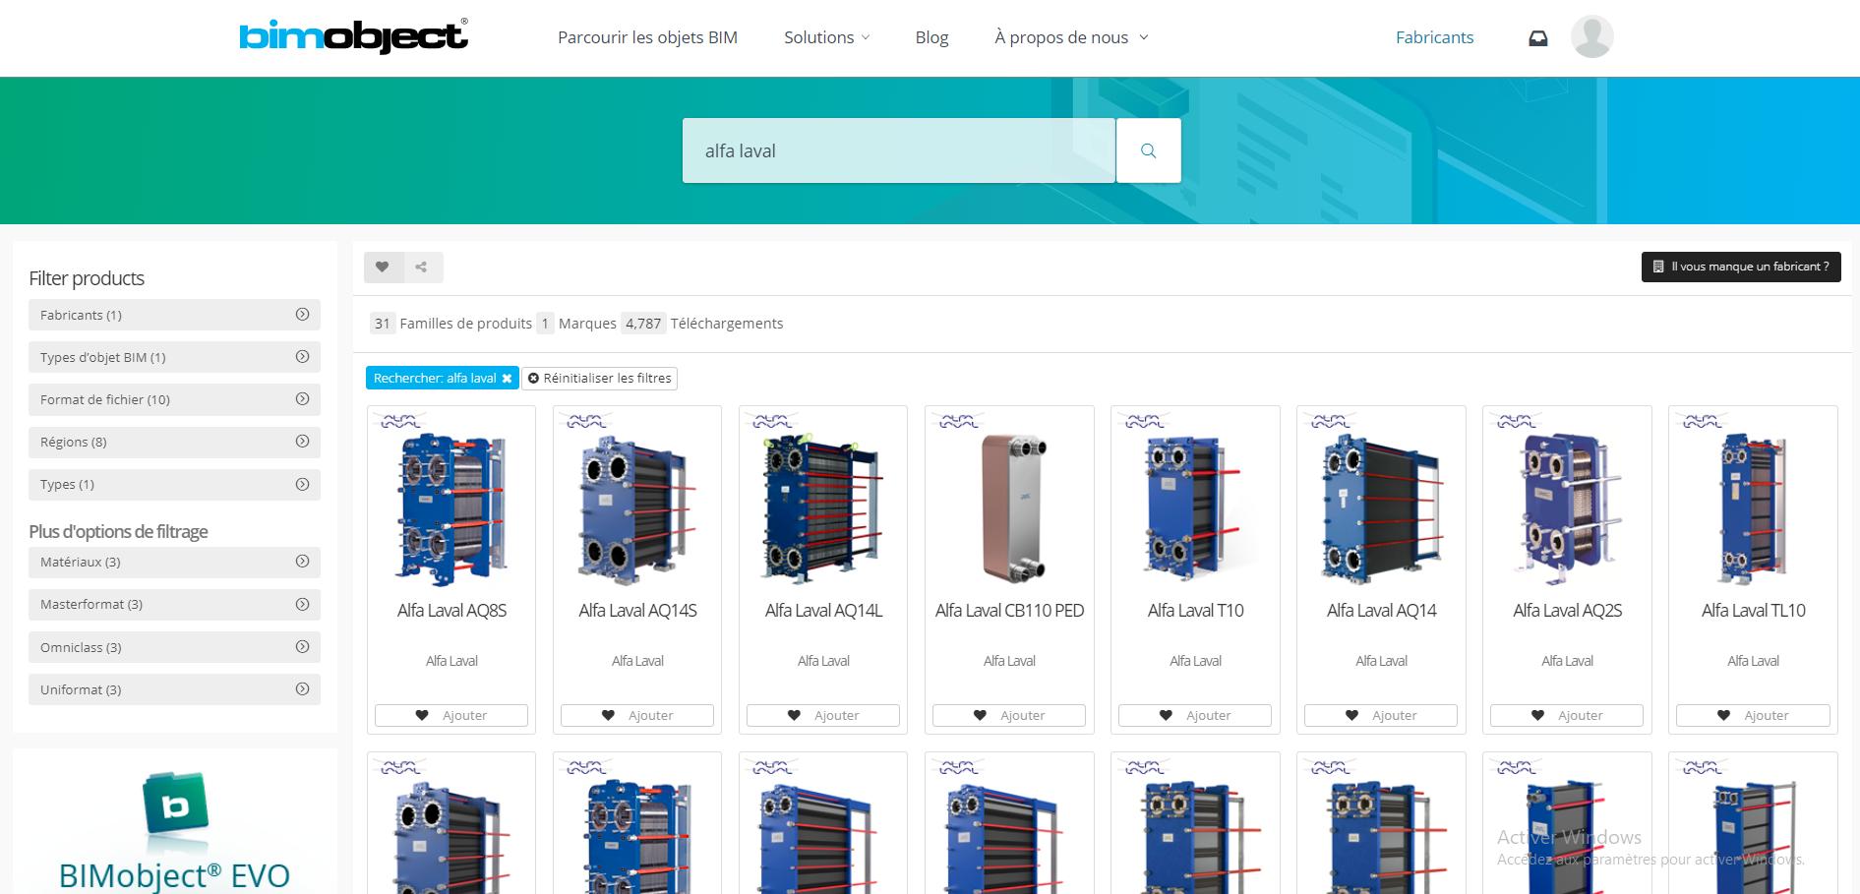
Task: Click the brand name under Alfa Laval AQ14
Action: (1381, 661)
